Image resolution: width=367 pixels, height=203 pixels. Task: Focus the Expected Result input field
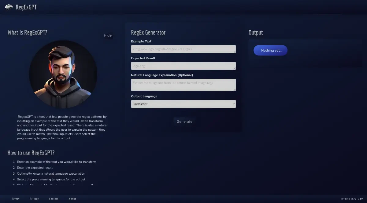[x=183, y=66]
